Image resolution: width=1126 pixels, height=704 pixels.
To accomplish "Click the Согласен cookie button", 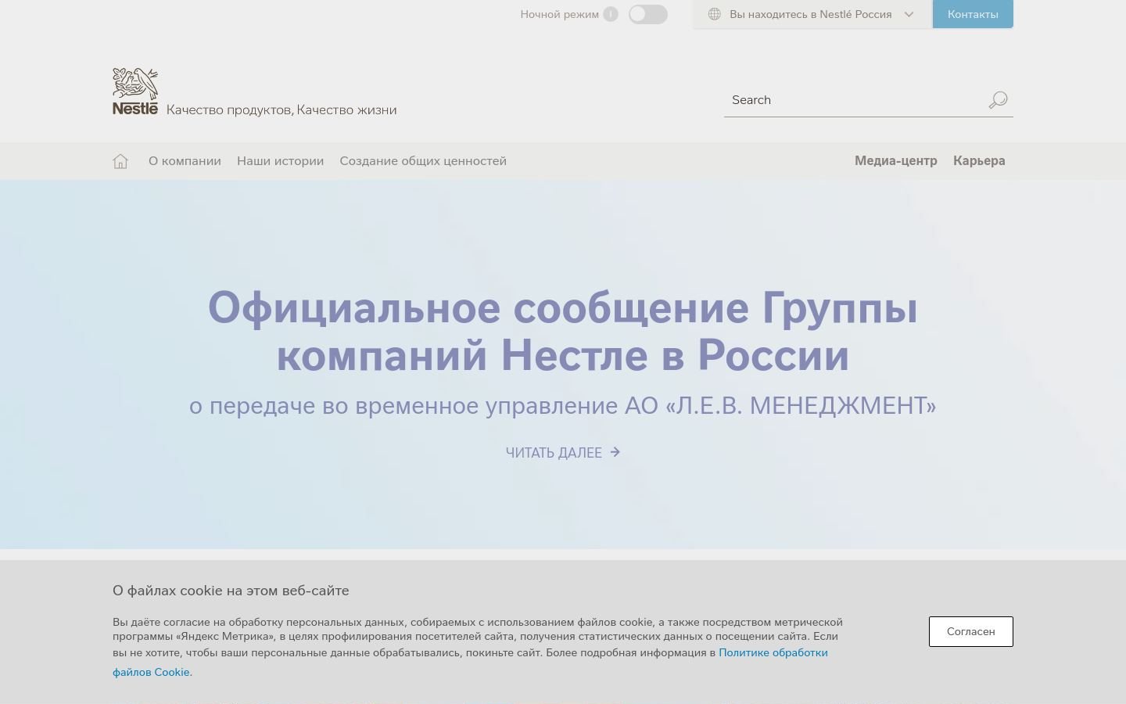I will 970,631.
